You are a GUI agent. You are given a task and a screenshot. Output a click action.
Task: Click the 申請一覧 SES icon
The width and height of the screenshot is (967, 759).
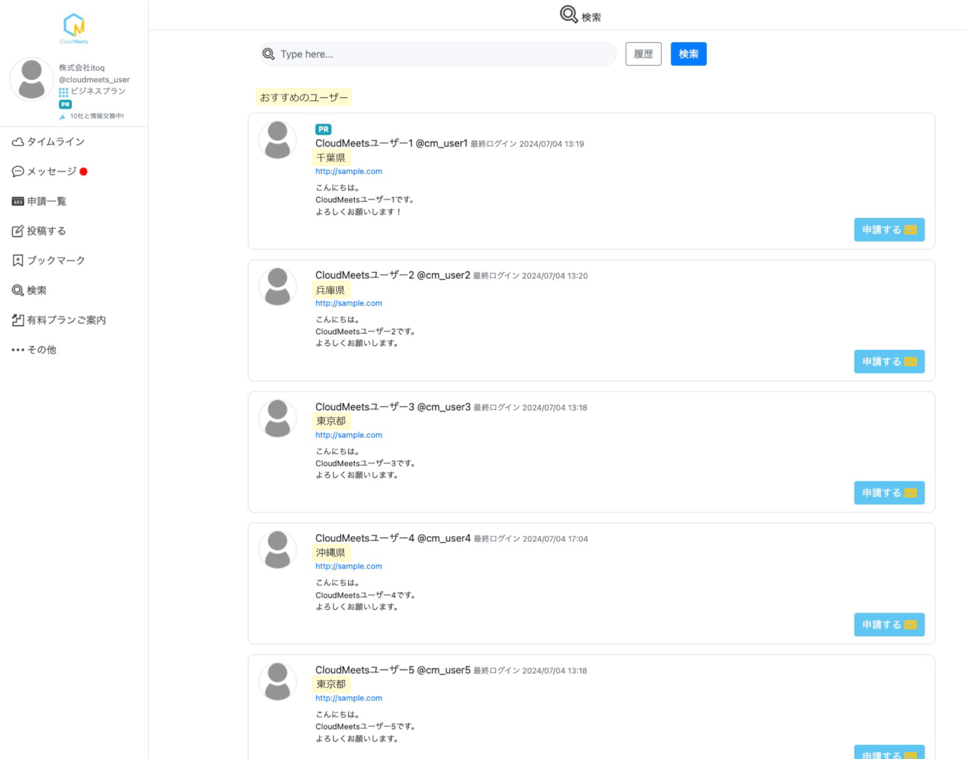coord(18,201)
